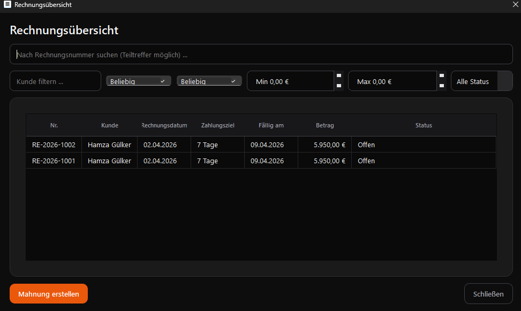Sort by the Nr. column header
This screenshot has height=311, width=521.
point(54,125)
